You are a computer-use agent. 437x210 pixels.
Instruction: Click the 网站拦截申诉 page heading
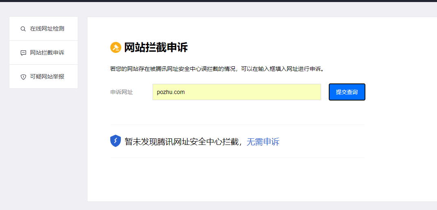click(x=156, y=48)
